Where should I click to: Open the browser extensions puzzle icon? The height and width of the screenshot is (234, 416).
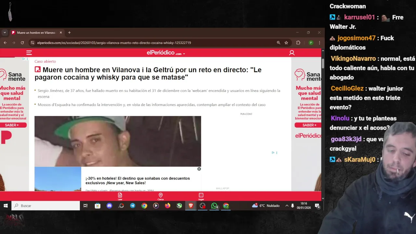(298, 43)
